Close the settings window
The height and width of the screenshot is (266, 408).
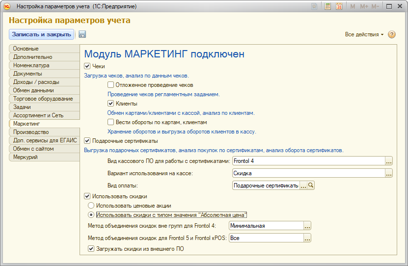[x=400, y=6]
